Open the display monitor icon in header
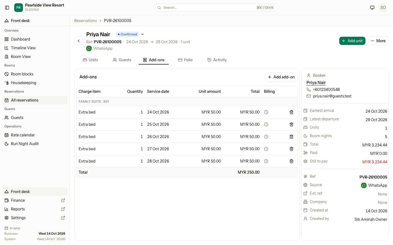This screenshot has width=393, height=245. click(x=372, y=8)
